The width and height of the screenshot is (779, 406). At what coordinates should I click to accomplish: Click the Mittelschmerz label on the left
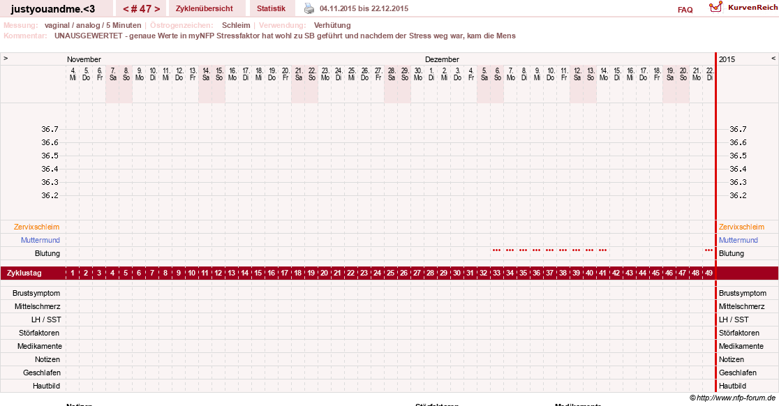click(x=37, y=306)
